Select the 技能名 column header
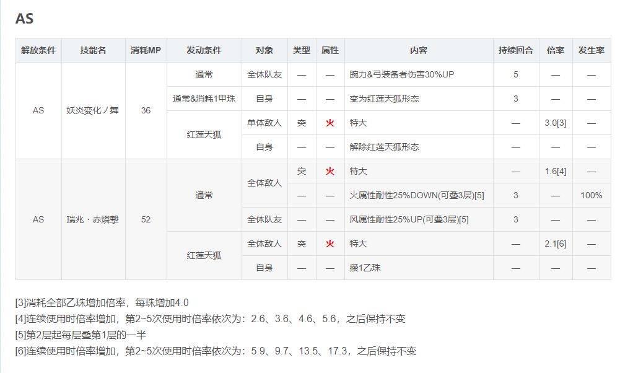 tap(94, 50)
